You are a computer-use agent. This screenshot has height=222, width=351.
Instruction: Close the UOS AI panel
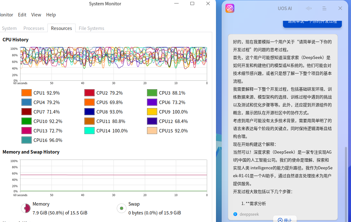tap(340, 8)
